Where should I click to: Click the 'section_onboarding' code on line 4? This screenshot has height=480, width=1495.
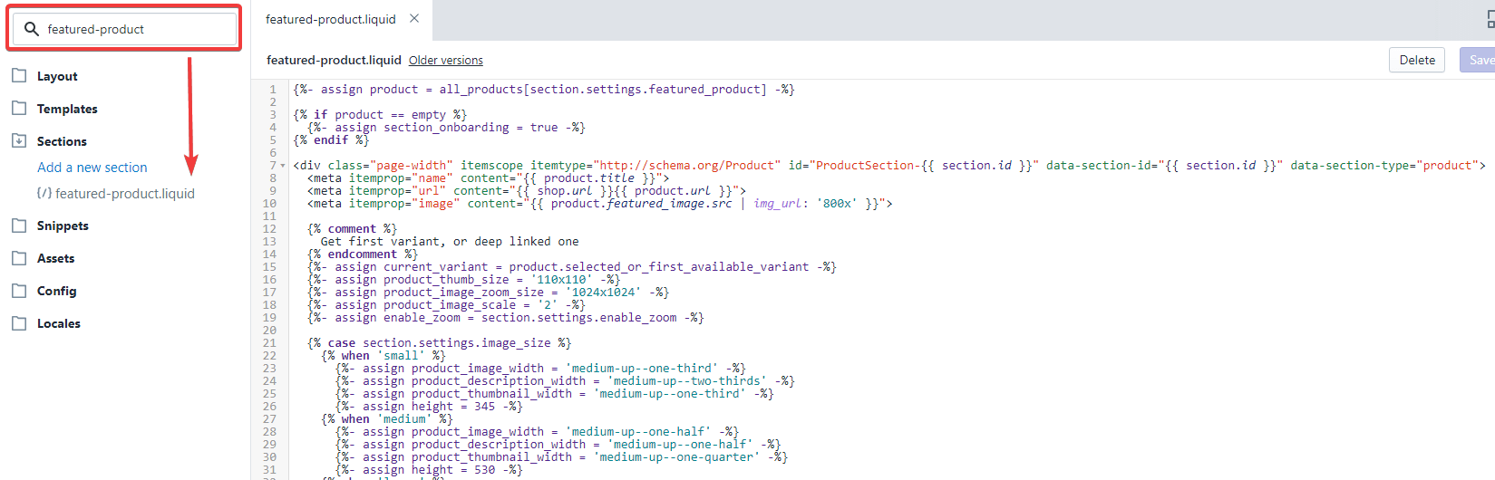click(x=446, y=128)
